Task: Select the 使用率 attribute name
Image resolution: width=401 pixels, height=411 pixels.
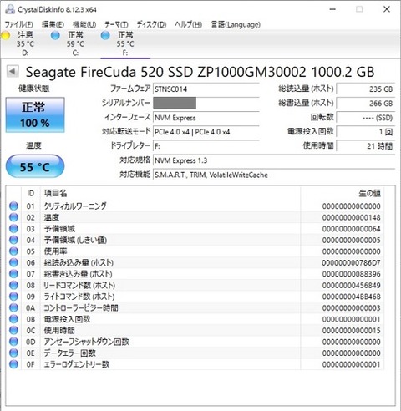Action: tap(55, 251)
